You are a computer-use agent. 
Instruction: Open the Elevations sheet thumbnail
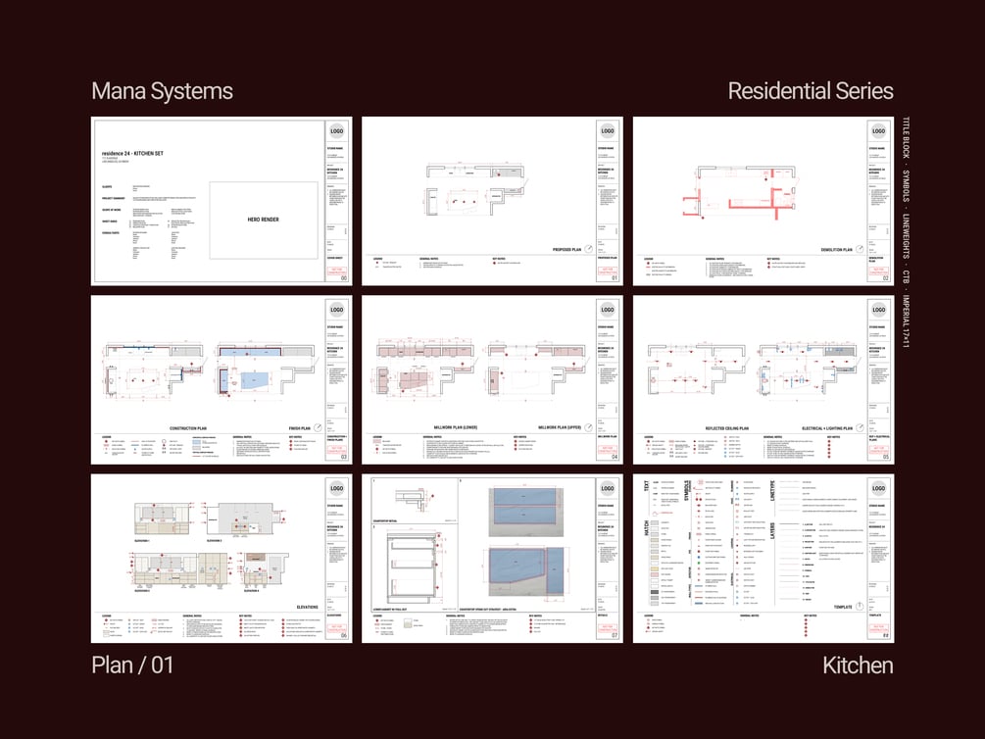222,558
